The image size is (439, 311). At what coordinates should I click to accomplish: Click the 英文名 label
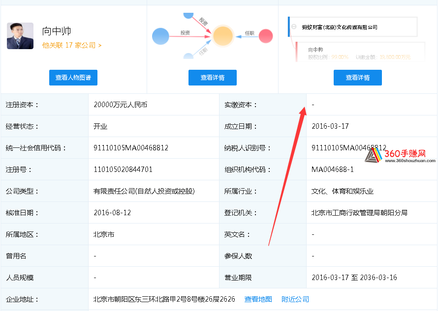point(237,234)
